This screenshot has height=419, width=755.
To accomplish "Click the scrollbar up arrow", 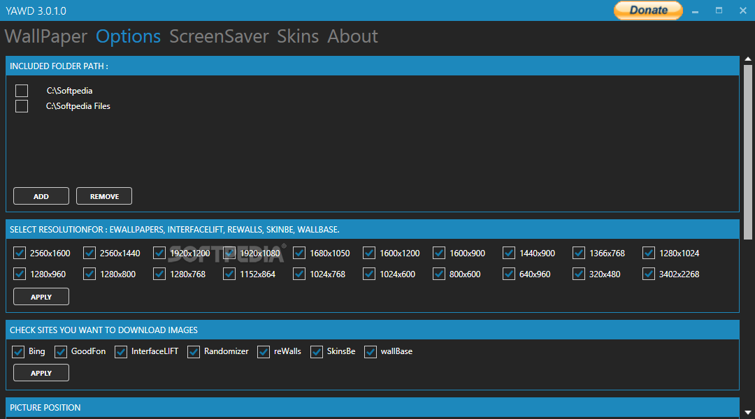I will coord(748,59).
